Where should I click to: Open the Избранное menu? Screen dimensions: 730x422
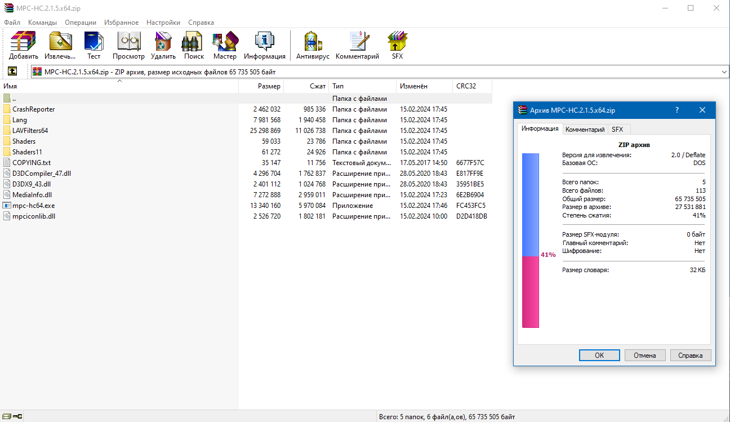(121, 23)
